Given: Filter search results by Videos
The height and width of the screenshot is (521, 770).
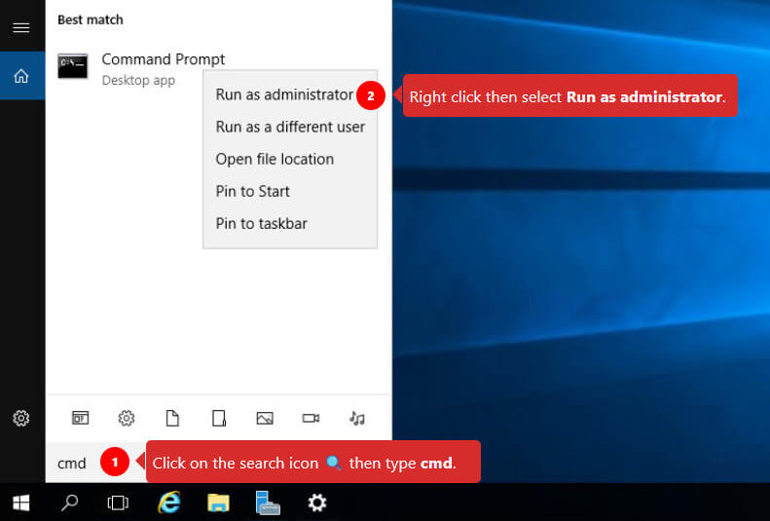Looking at the screenshot, I should click(x=311, y=418).
